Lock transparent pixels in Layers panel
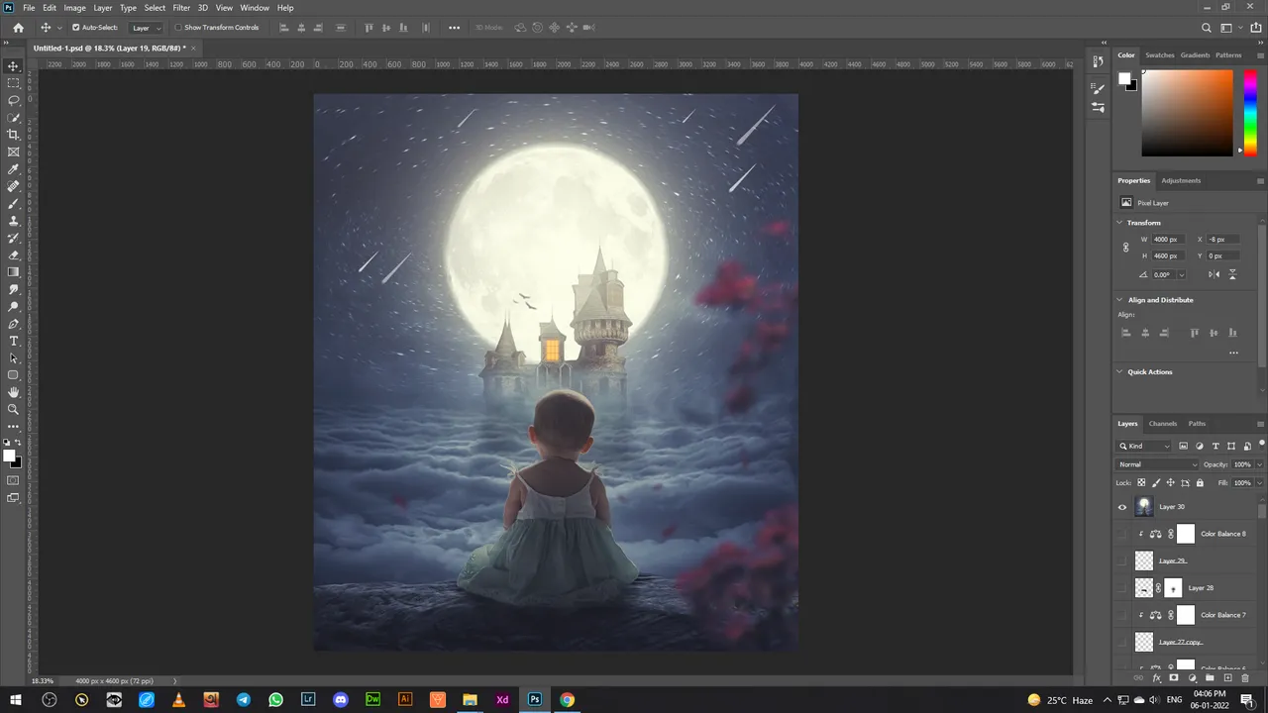Viewport: 1268px width, 713px height. 1141,482
